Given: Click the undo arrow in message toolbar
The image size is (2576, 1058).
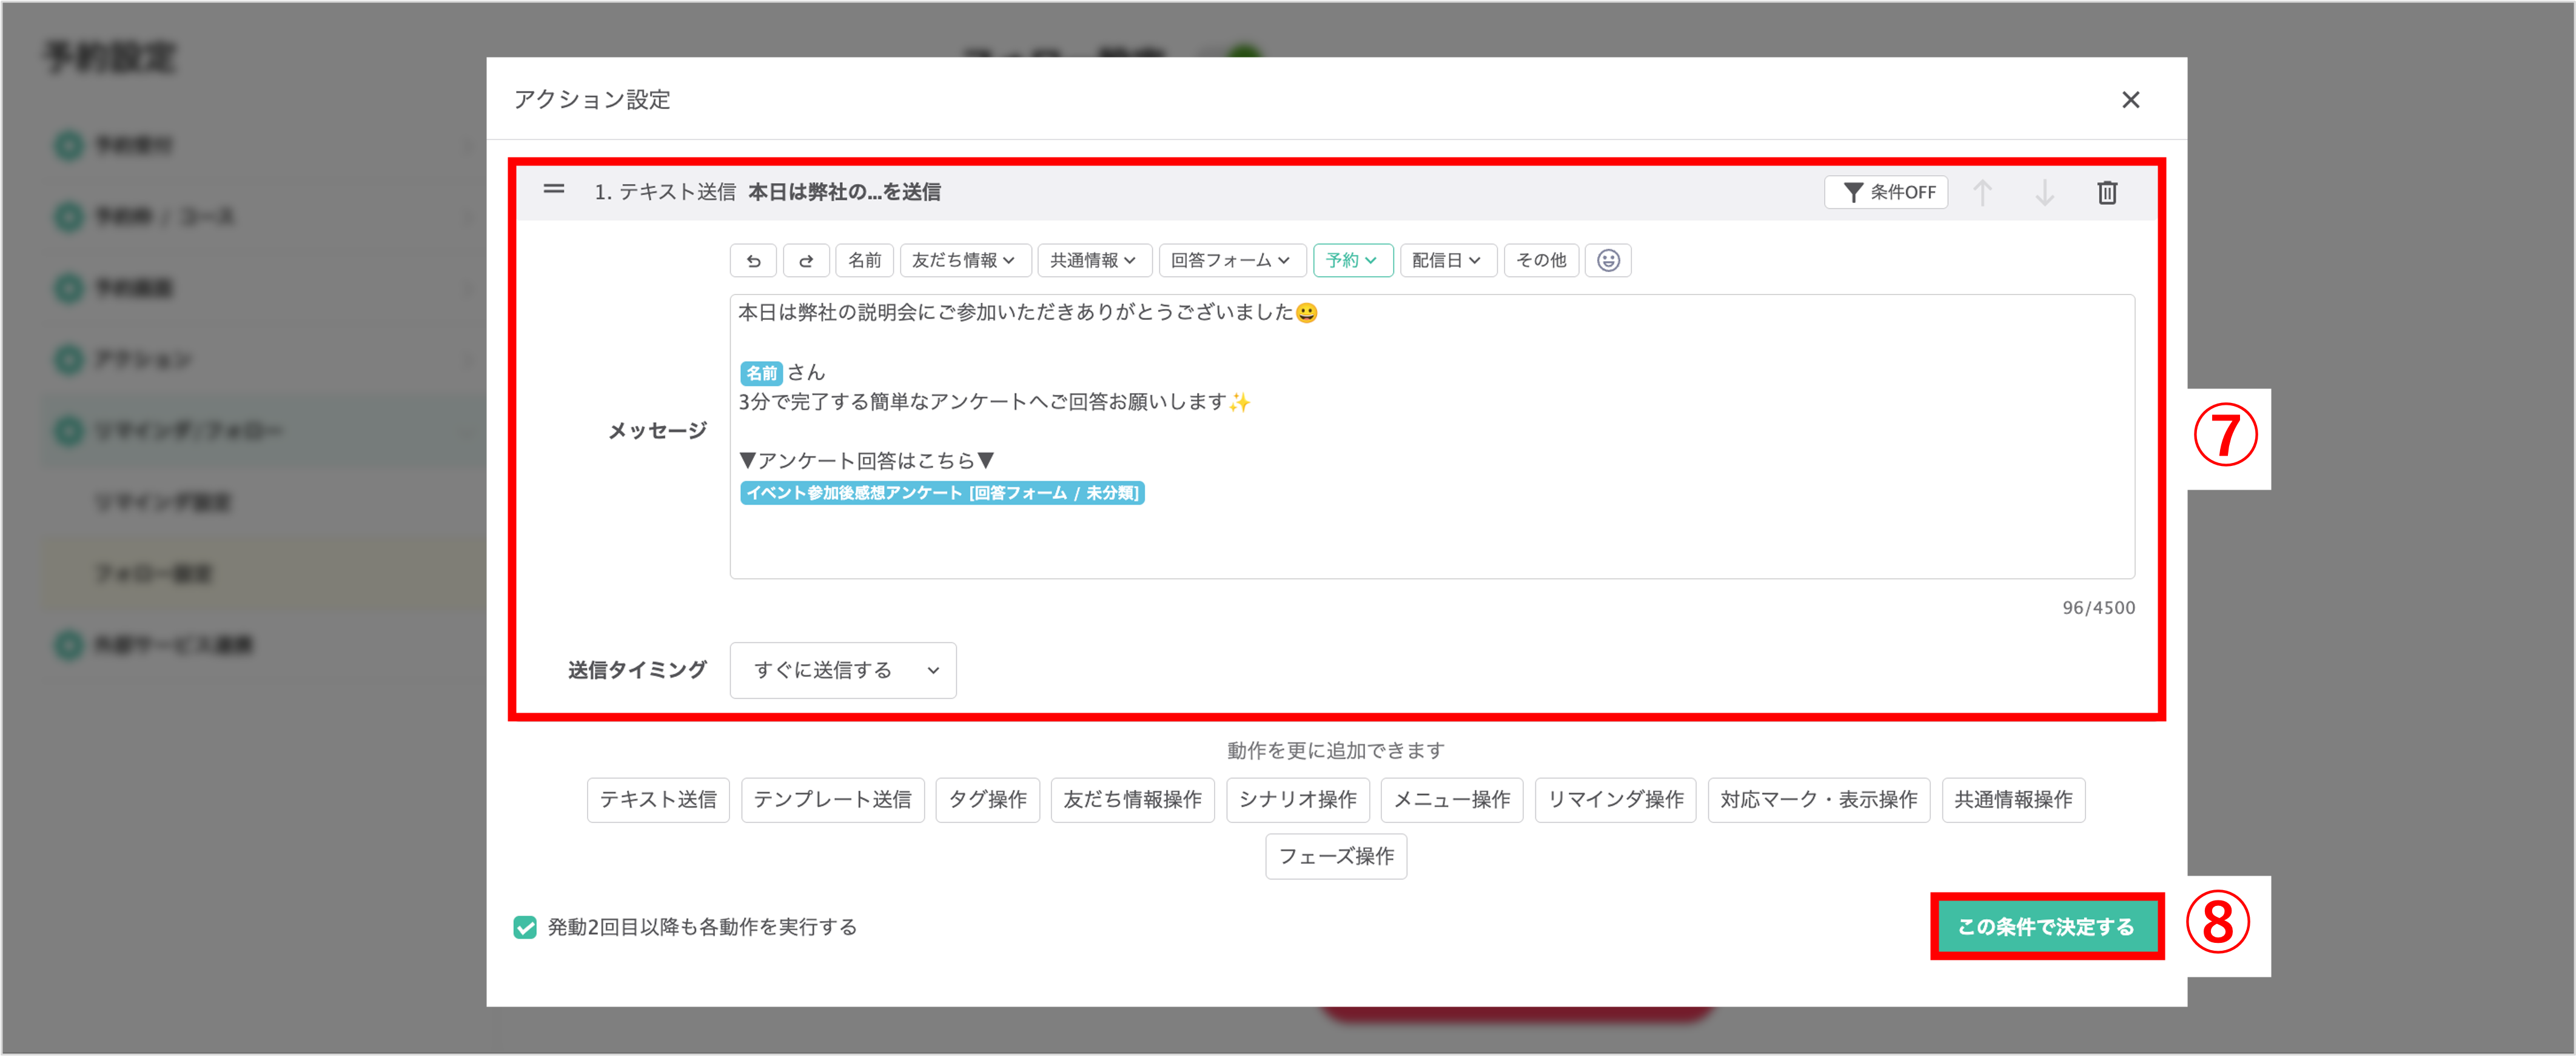Looking at the screenshot, I should [754, 261].
